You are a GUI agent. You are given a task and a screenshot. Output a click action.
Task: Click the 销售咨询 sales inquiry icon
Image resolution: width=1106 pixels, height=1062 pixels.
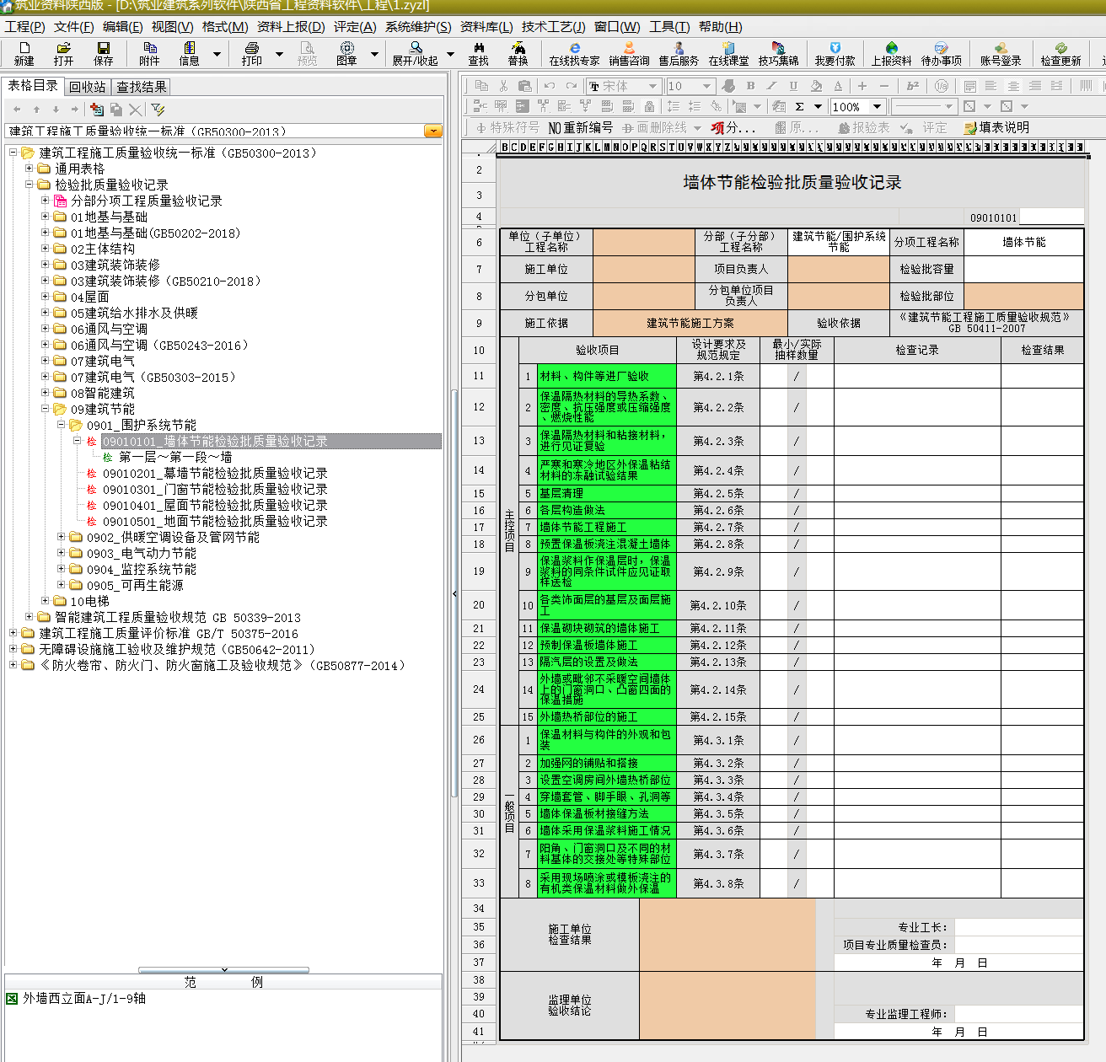pyautogui.click(x=630, y=54)
